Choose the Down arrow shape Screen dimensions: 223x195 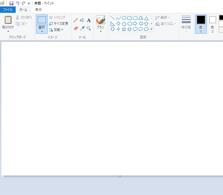(x=113, y=29)
